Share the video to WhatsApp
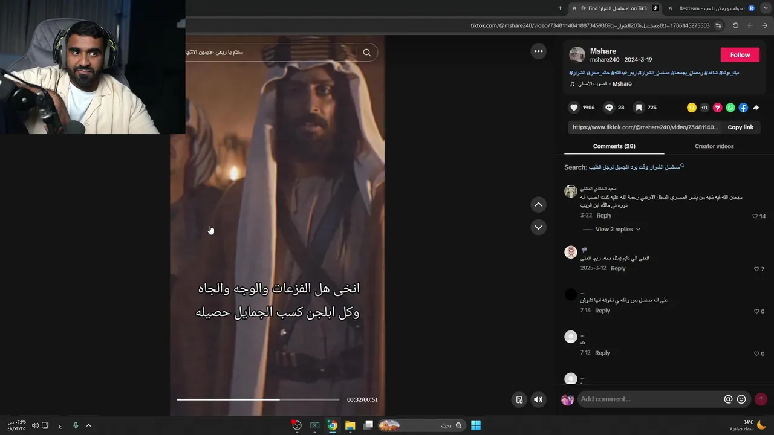Image resolution: width=774 pixels, height=435 pixels. click(x=730, y=108)
